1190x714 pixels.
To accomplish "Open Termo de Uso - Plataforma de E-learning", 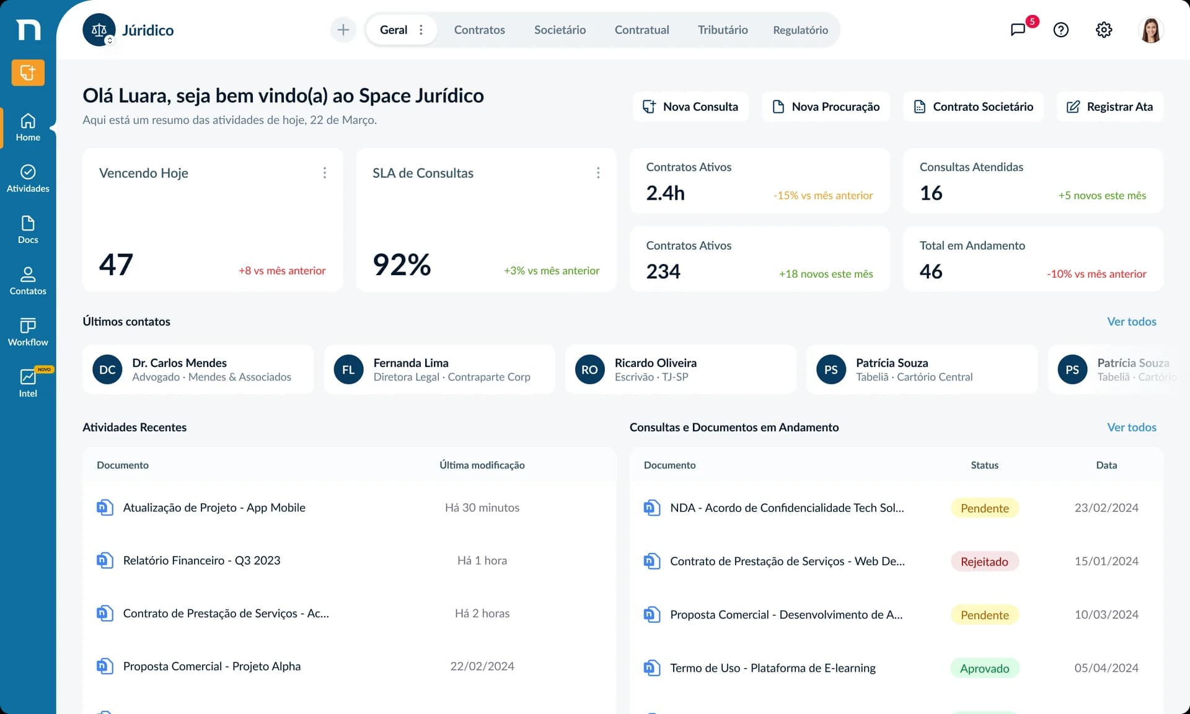I will pyautogui.click(x=772, y=668).
